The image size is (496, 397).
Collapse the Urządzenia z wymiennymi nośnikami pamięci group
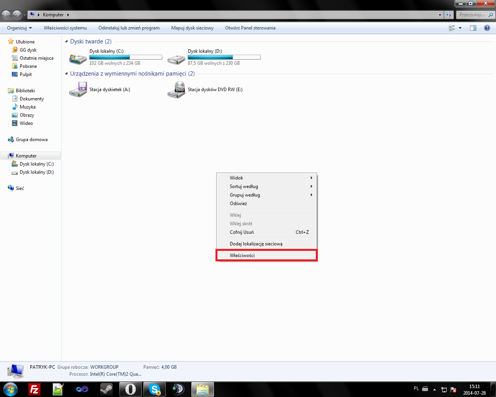pos(67,74)
